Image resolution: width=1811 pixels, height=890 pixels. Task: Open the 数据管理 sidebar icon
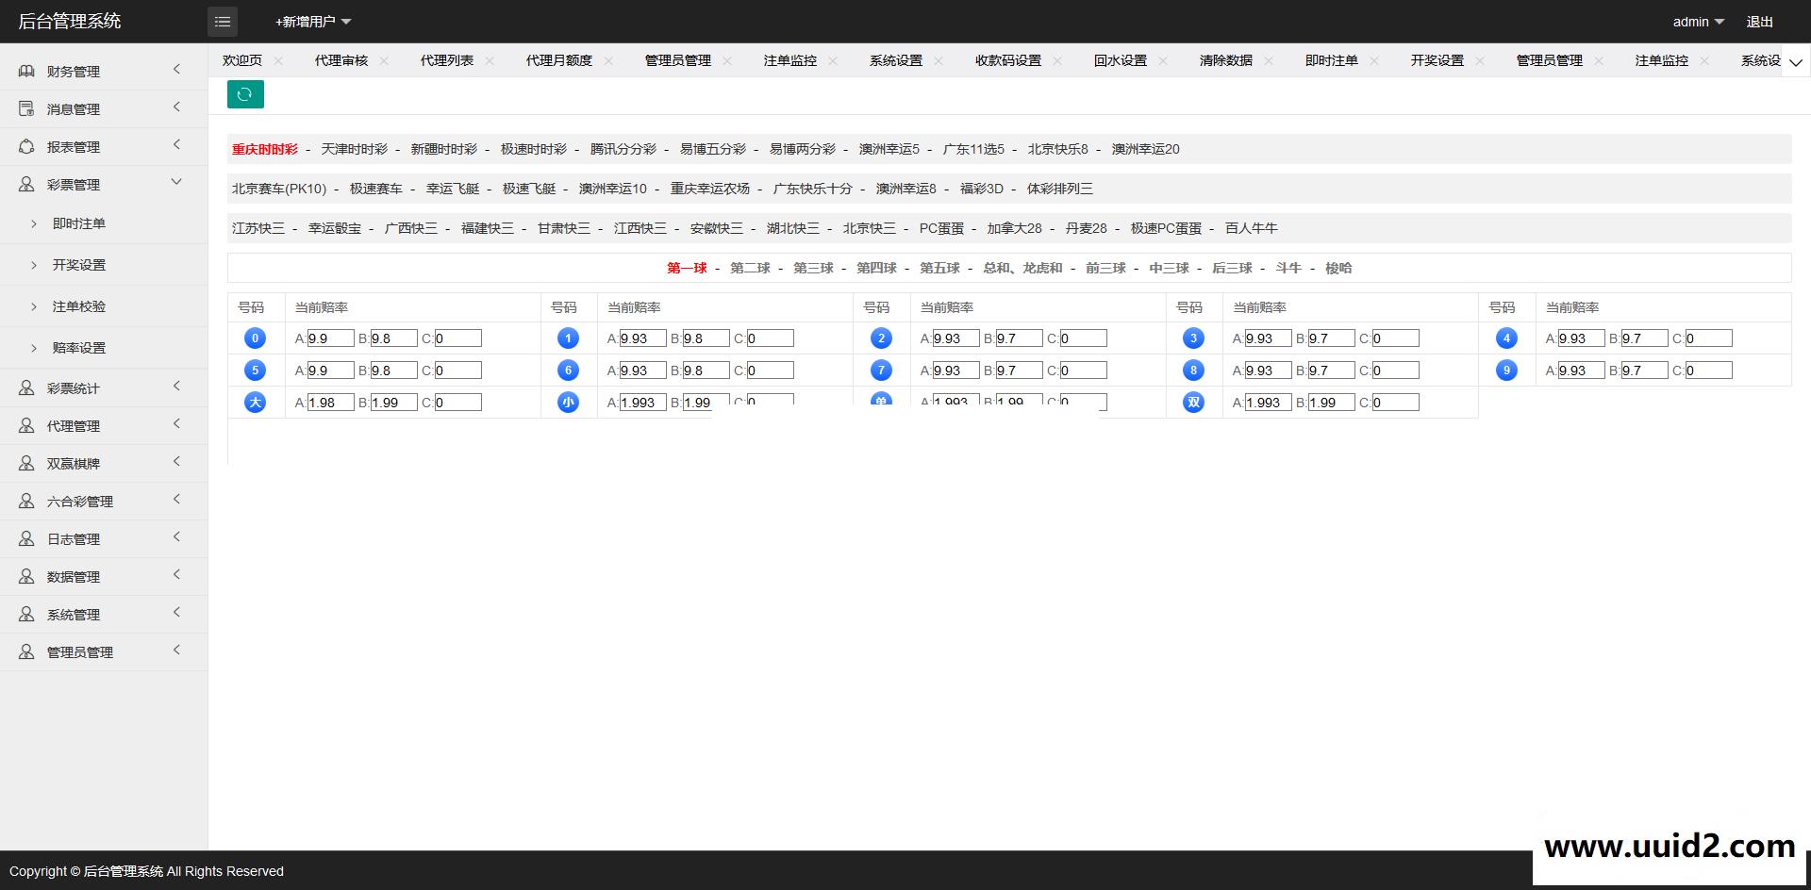click(x=25, y=576)
